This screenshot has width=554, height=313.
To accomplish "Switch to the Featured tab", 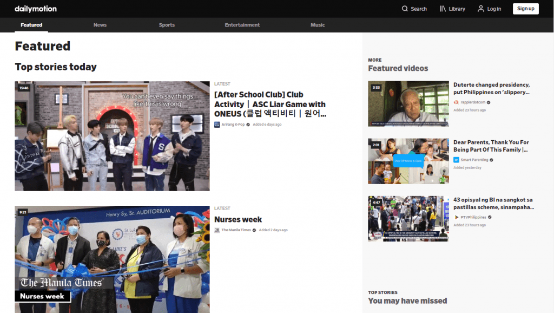I will [31, 25].
